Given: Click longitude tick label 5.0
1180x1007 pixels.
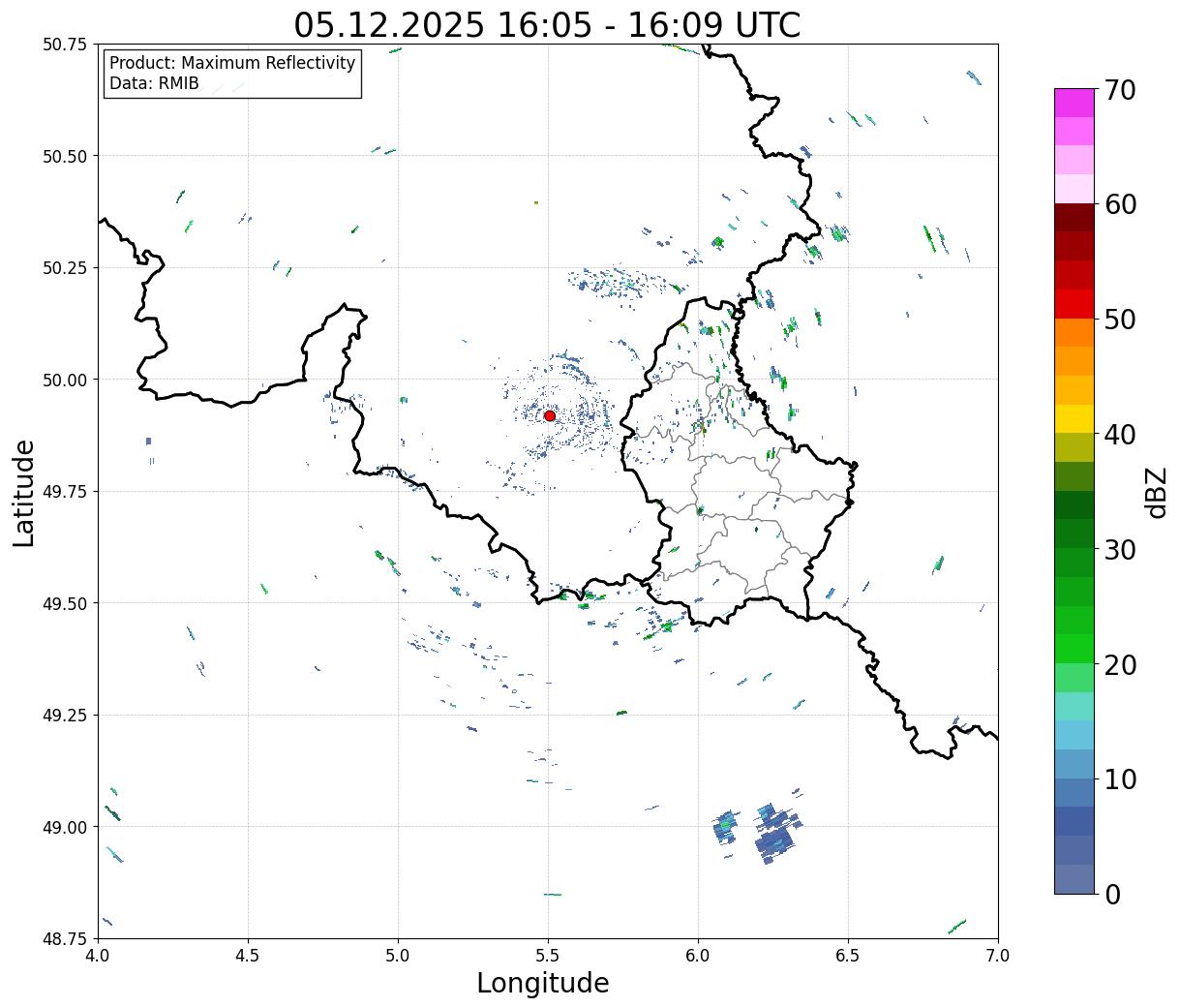Looking at the screenshot, I should point(398,955).
